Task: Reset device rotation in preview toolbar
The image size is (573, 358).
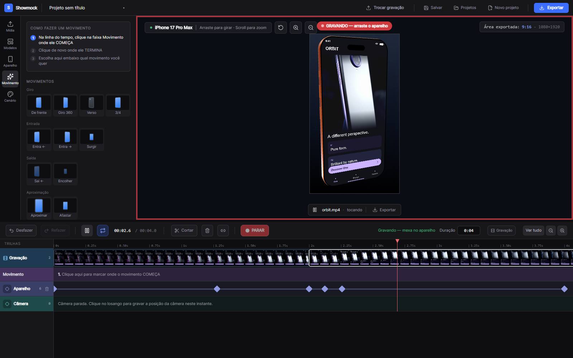Action: click(281, 28)
